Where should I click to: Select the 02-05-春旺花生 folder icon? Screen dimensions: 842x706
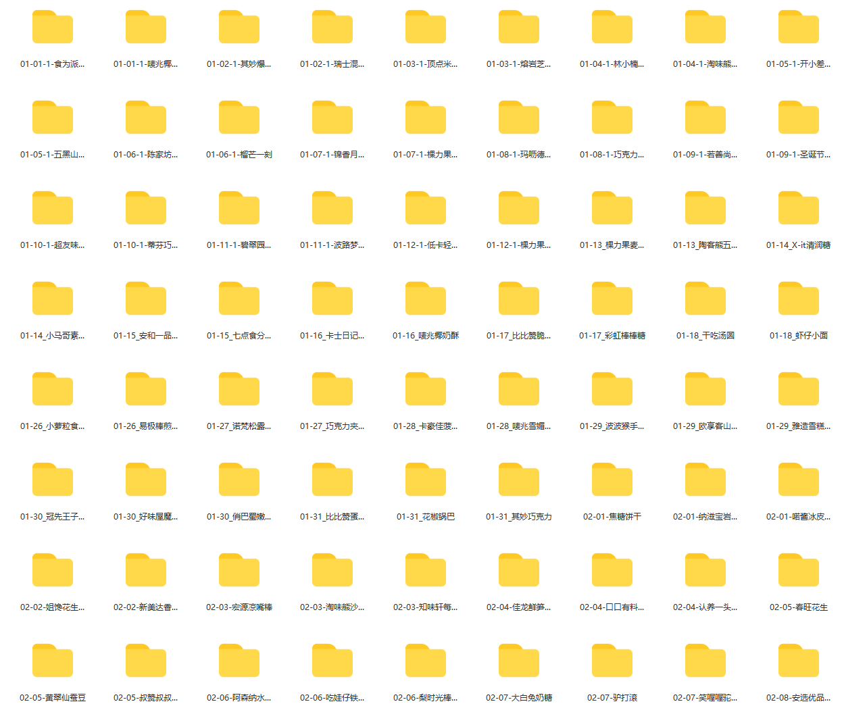[x=799, y=570]
